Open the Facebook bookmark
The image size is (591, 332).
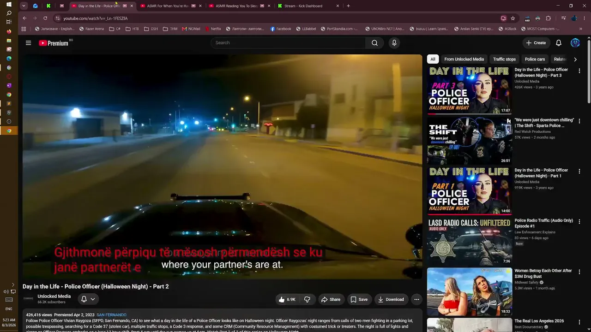281,29
